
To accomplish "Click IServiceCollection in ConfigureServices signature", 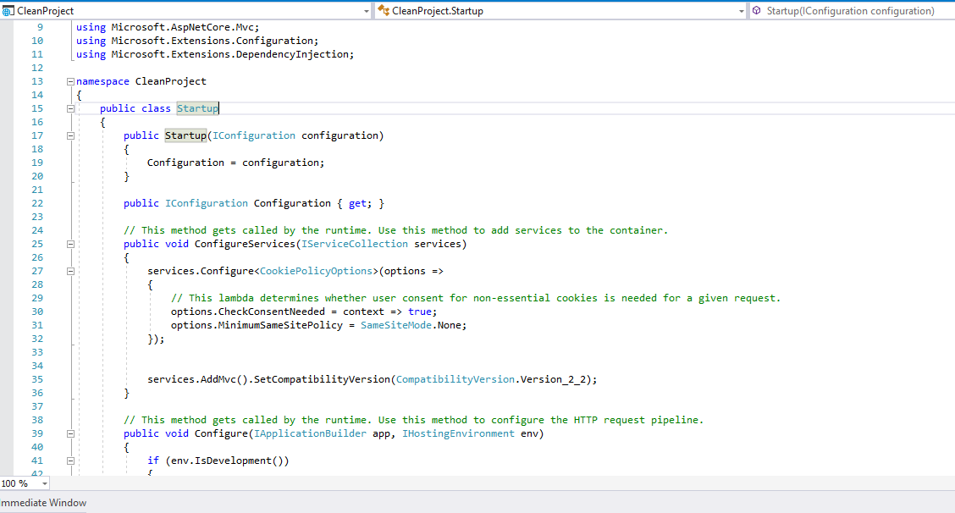I will [x=355, y=244].
